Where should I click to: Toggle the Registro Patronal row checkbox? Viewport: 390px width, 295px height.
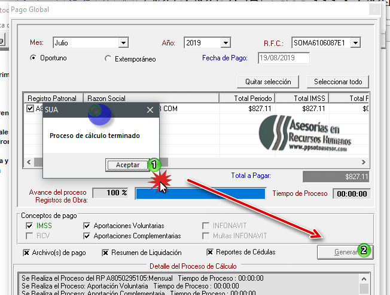click(31, 109)
